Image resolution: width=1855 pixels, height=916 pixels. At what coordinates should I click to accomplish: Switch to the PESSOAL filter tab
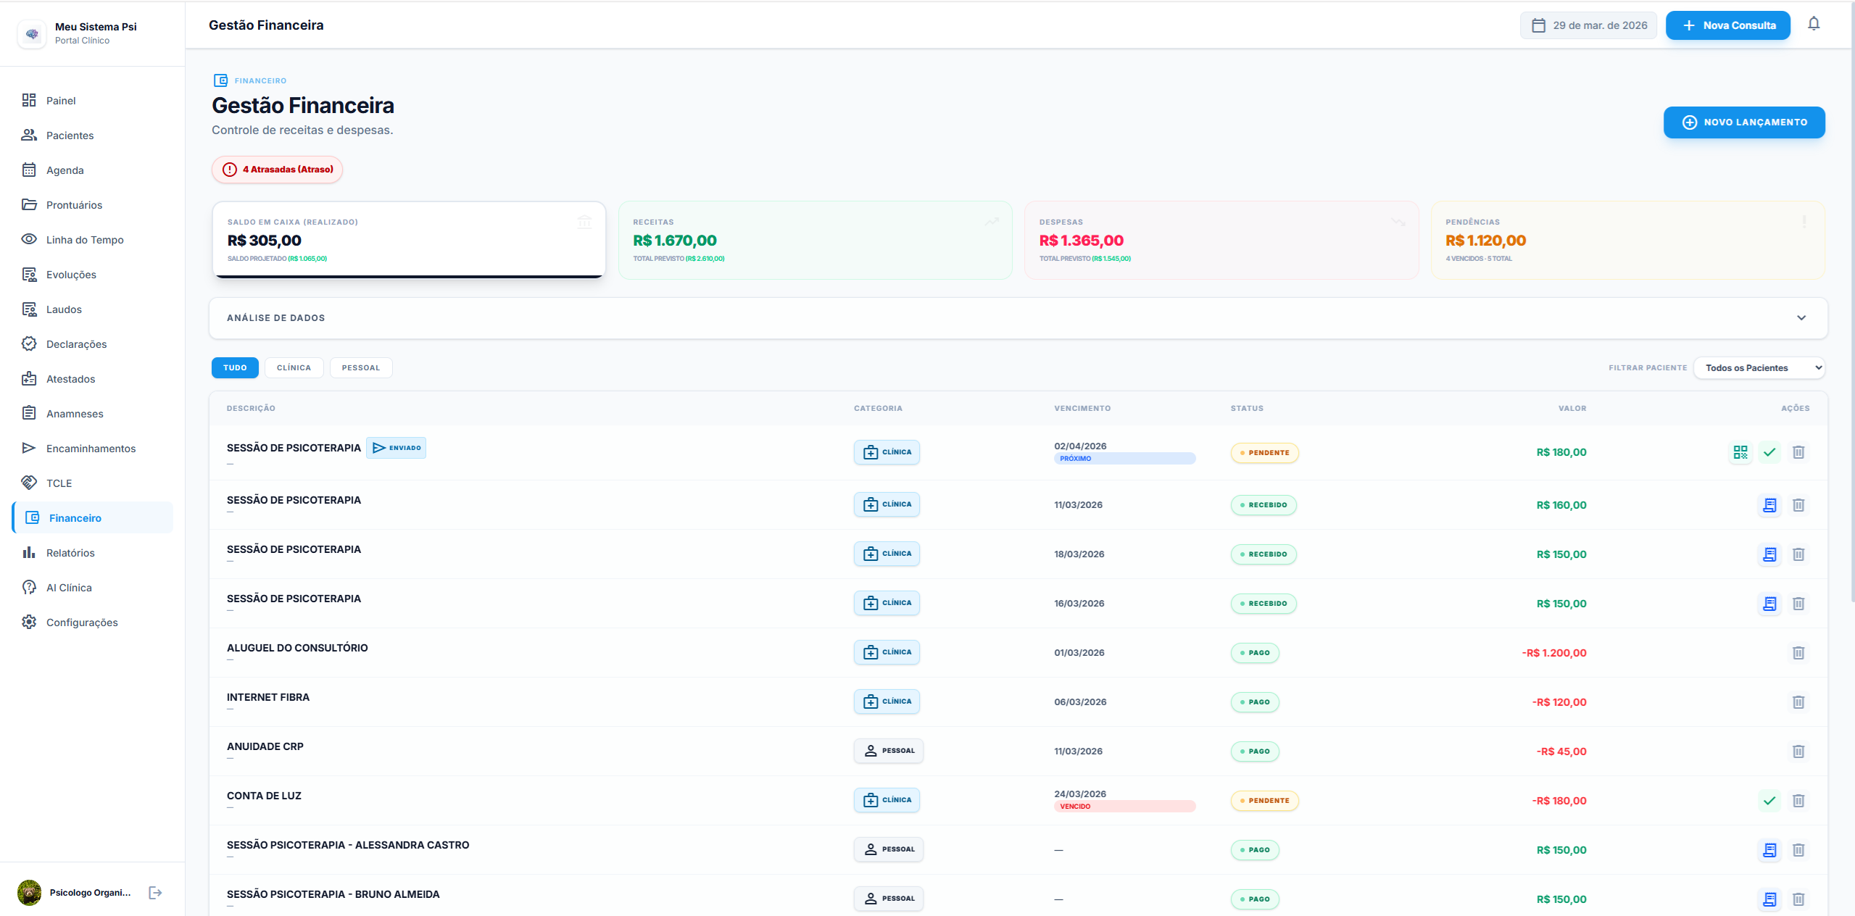361,368
